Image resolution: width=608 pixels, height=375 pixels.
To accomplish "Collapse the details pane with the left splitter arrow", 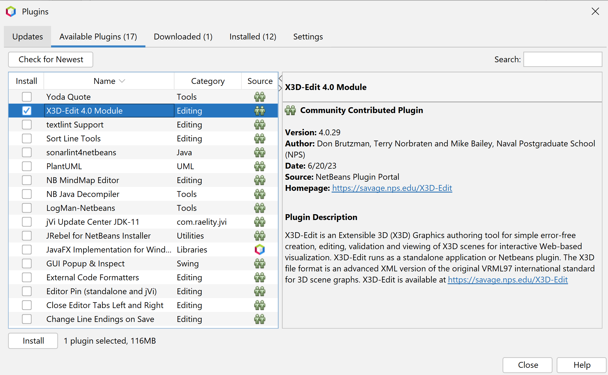I will 280,78.
